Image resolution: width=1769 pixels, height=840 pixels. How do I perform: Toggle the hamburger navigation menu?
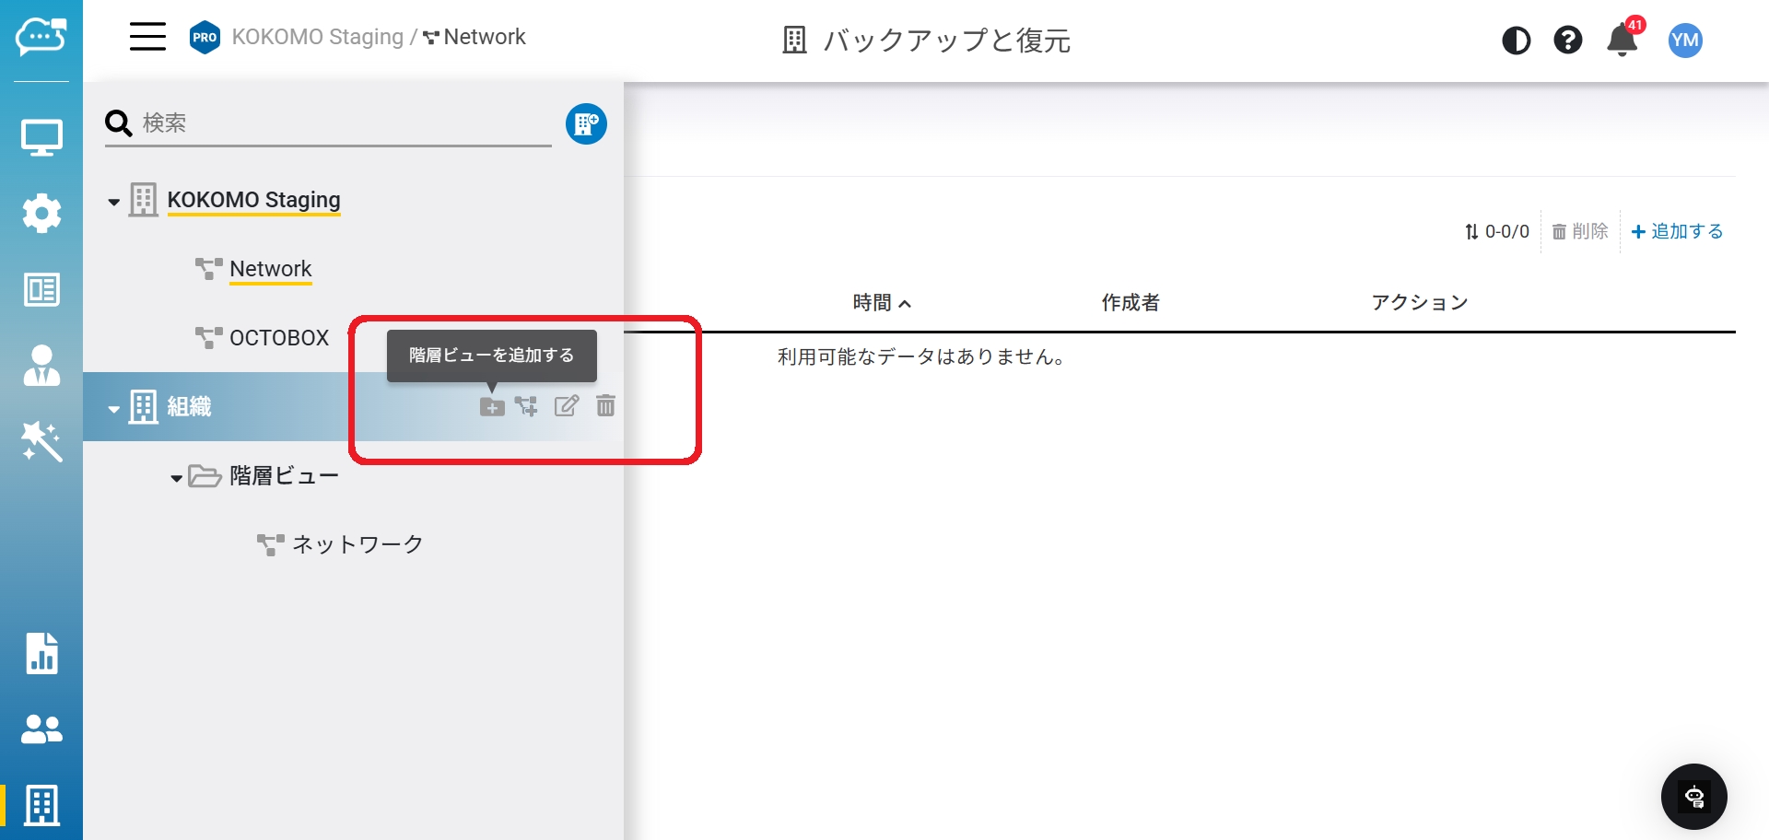click(147, 38)
